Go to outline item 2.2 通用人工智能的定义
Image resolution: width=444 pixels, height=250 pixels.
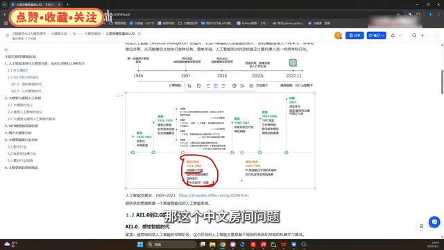[25, 112]
